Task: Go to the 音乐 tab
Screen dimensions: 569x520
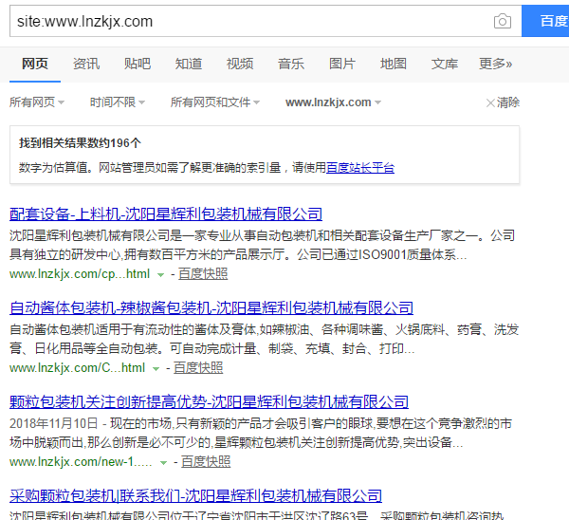Action: pos(291,64)
